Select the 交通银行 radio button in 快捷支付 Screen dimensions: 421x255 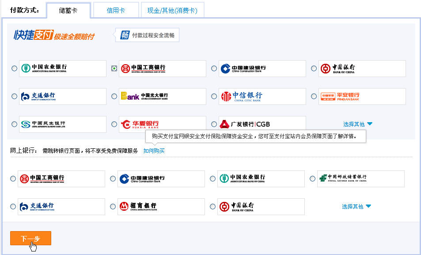pyautogui.click(x=14, y=96)
